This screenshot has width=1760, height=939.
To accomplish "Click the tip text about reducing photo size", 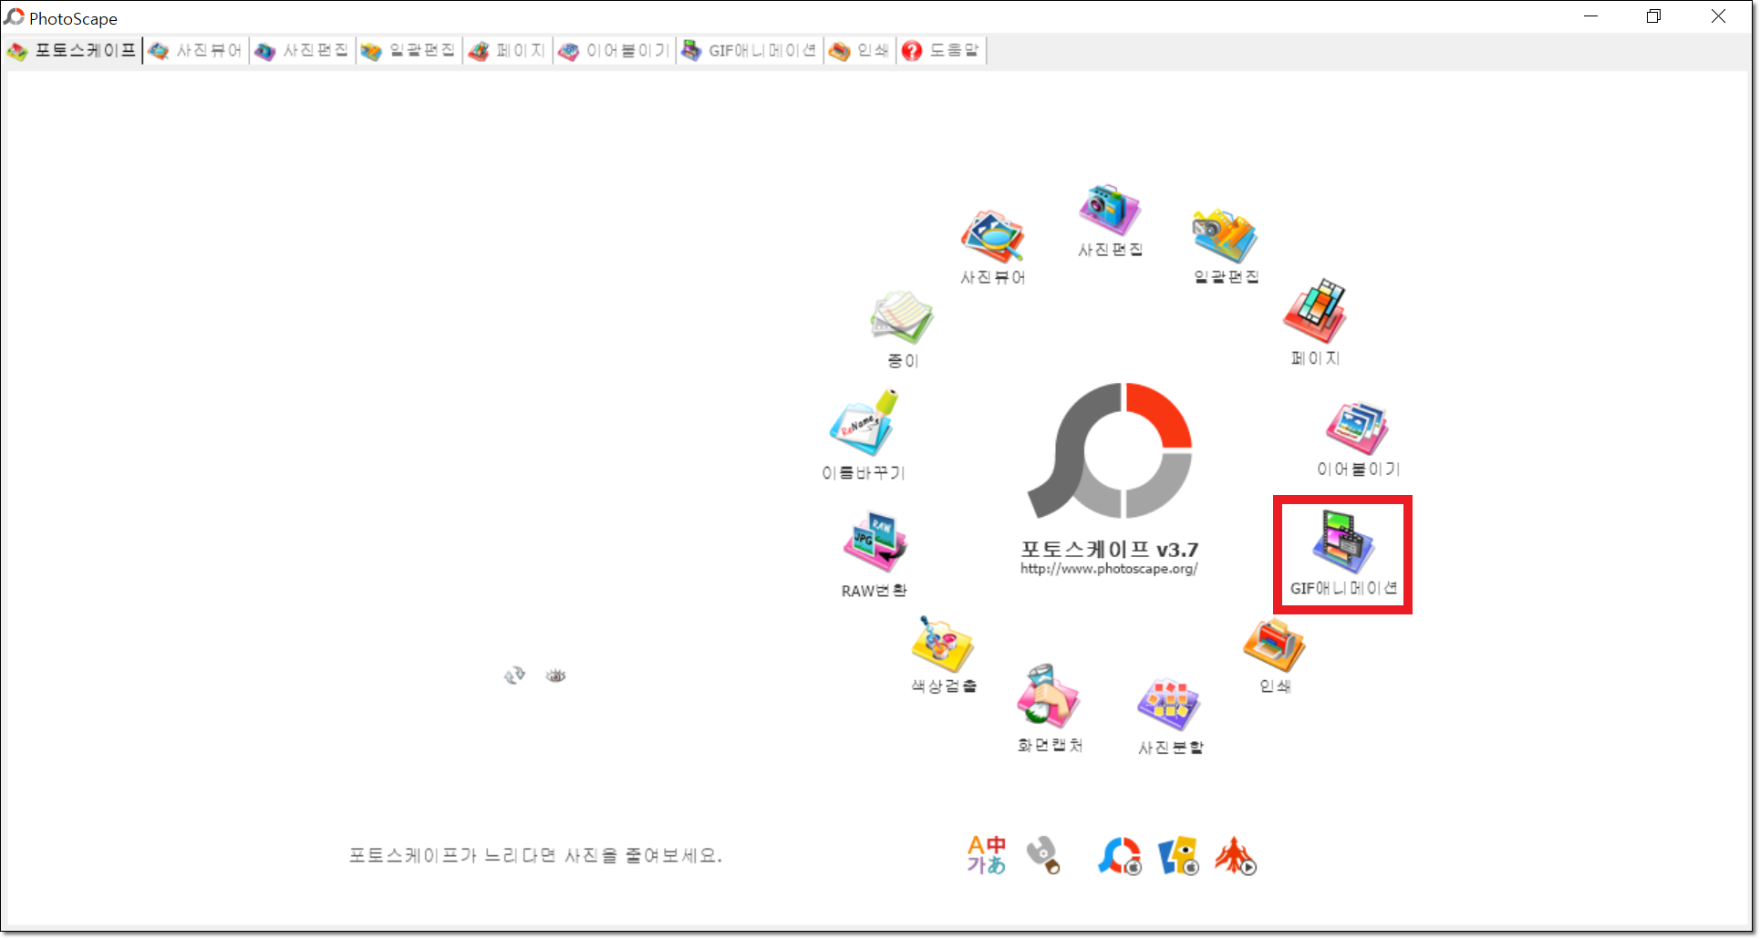I will point(535,855).
